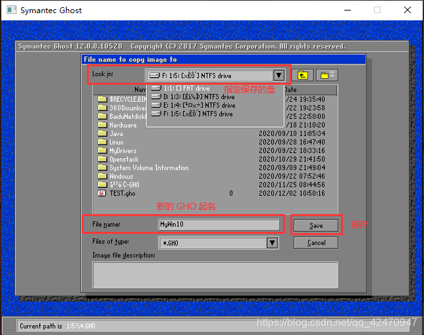Click the up-one-level folder icon
This screenshot has width=424, height=335.
303,76
